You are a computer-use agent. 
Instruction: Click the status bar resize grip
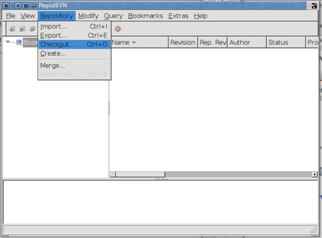click(314, 229)
